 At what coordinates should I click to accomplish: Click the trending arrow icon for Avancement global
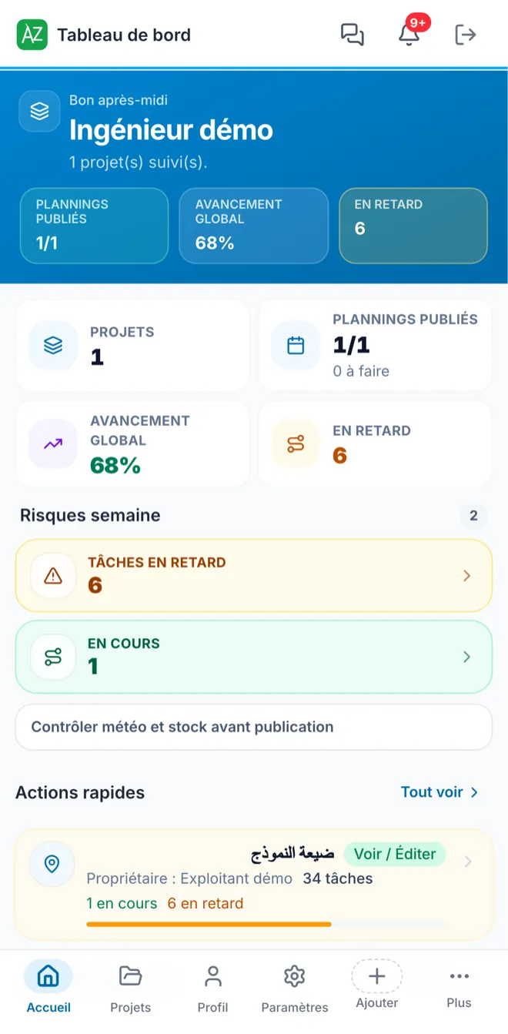click(x=53, y=443)
